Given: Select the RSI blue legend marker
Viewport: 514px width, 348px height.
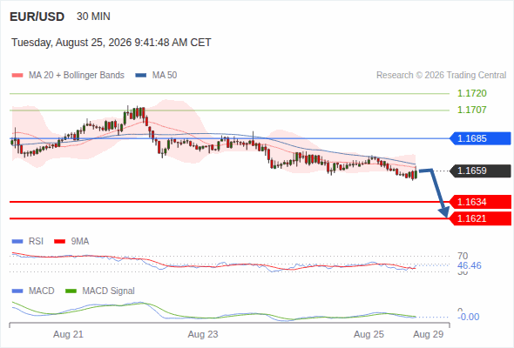Looking at the screenshot, I should coord(17,242).
